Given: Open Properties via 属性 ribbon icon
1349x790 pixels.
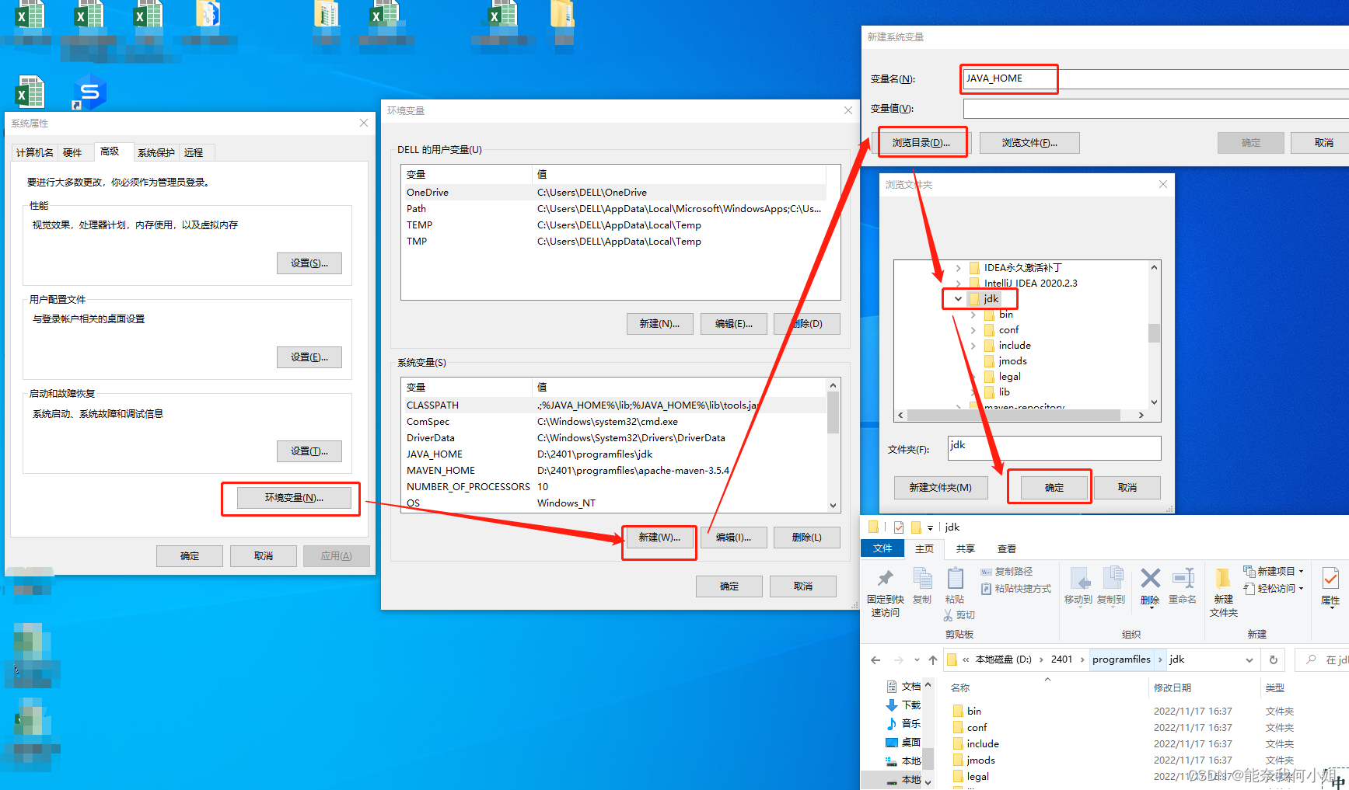Looking at the screenshot, I should pyautogui.click(x=1330, y=583).
